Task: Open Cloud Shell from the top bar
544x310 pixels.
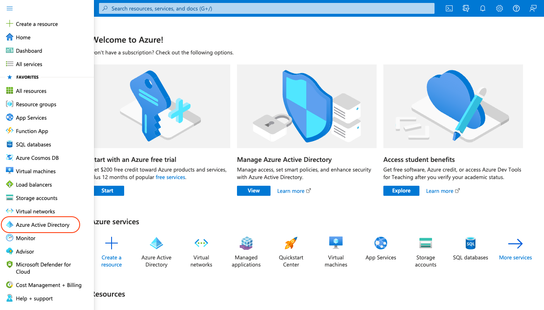Action: [449, 8]
